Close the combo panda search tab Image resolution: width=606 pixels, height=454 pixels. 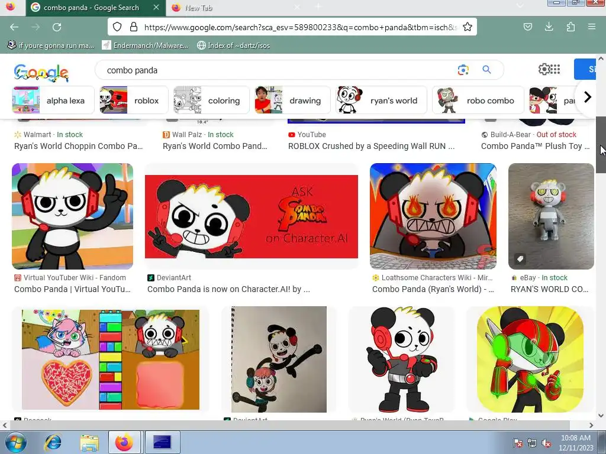click(156, 7)
